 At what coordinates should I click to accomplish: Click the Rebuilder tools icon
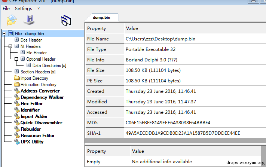[17, 129]
